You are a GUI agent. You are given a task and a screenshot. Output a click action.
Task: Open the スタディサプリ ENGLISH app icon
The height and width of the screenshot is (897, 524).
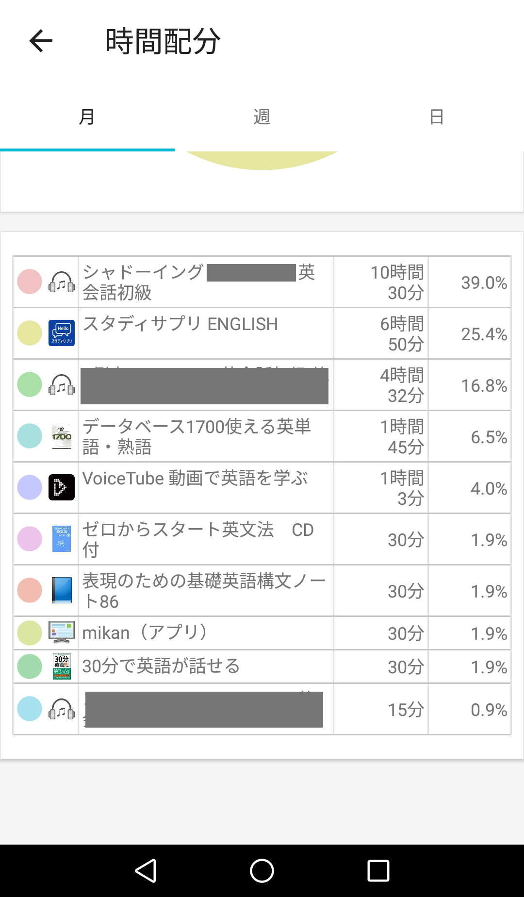pos(62,333)
